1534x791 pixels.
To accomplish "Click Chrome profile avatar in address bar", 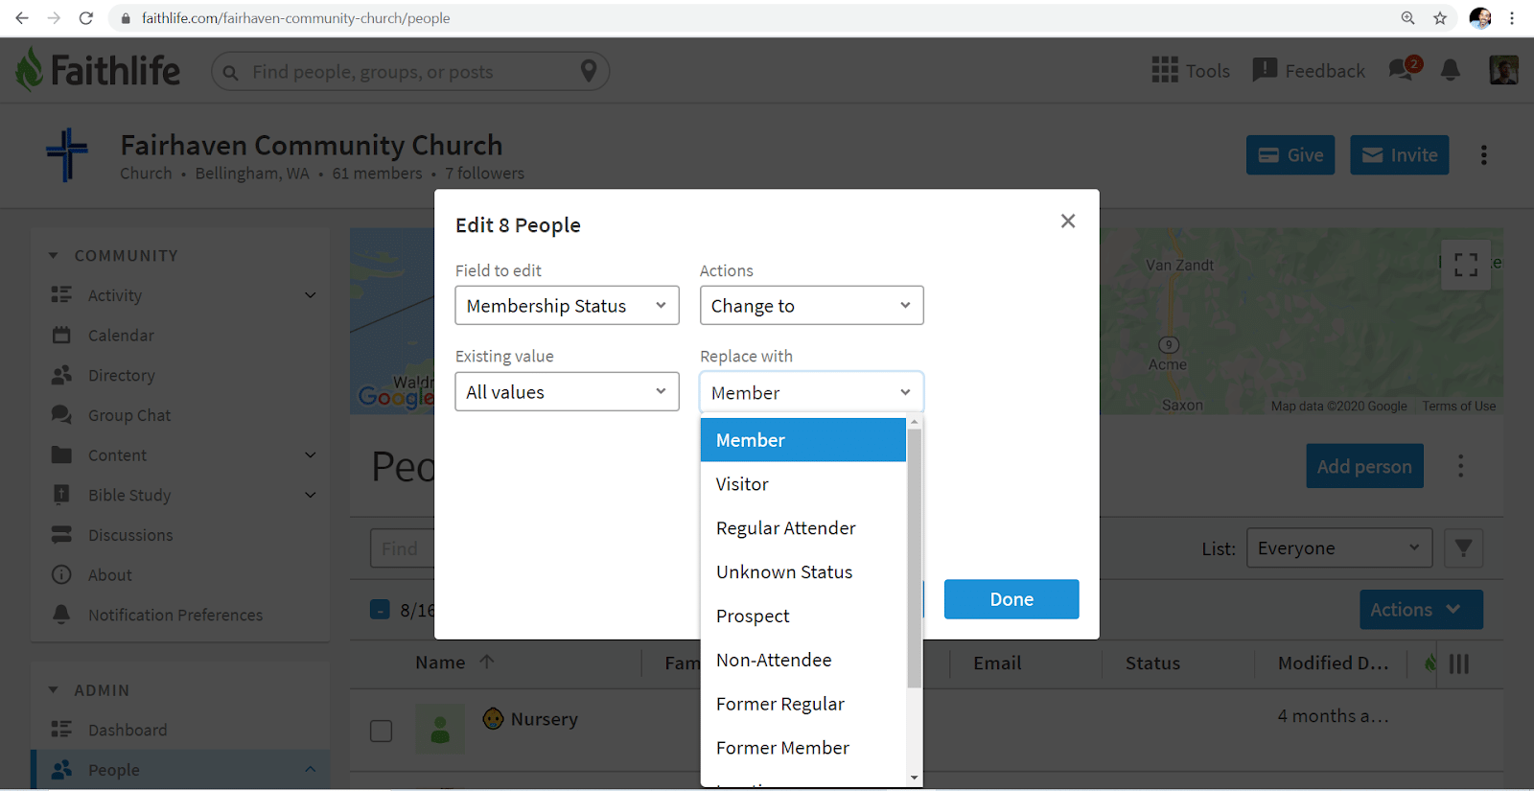I will [x=1480, y=18].
